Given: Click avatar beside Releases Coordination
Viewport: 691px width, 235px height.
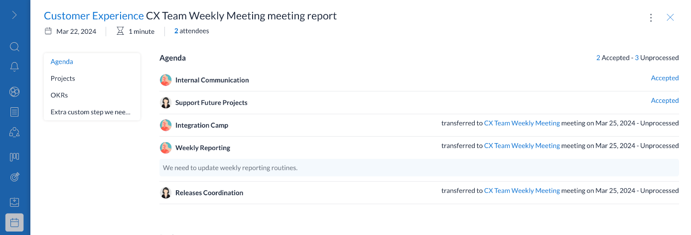Looking at the screenshot, I should coord(166,193).
